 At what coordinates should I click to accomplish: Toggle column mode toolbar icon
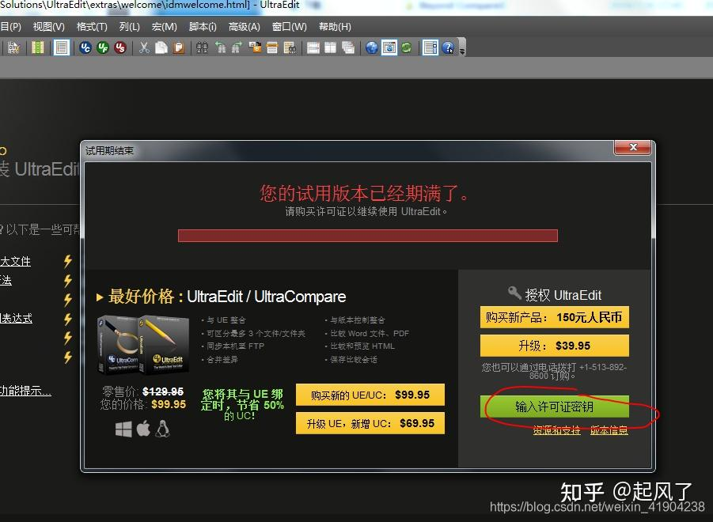(x=38, y=47)
